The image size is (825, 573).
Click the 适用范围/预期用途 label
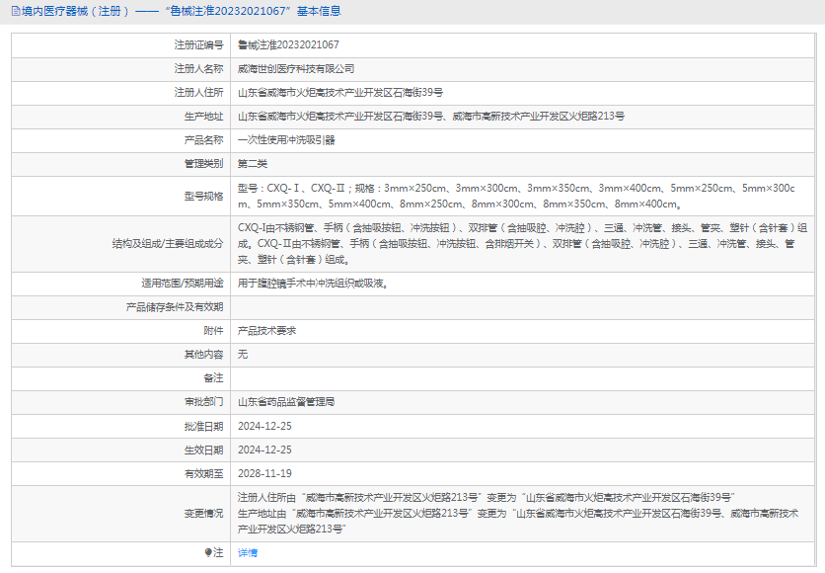point(182,284)
